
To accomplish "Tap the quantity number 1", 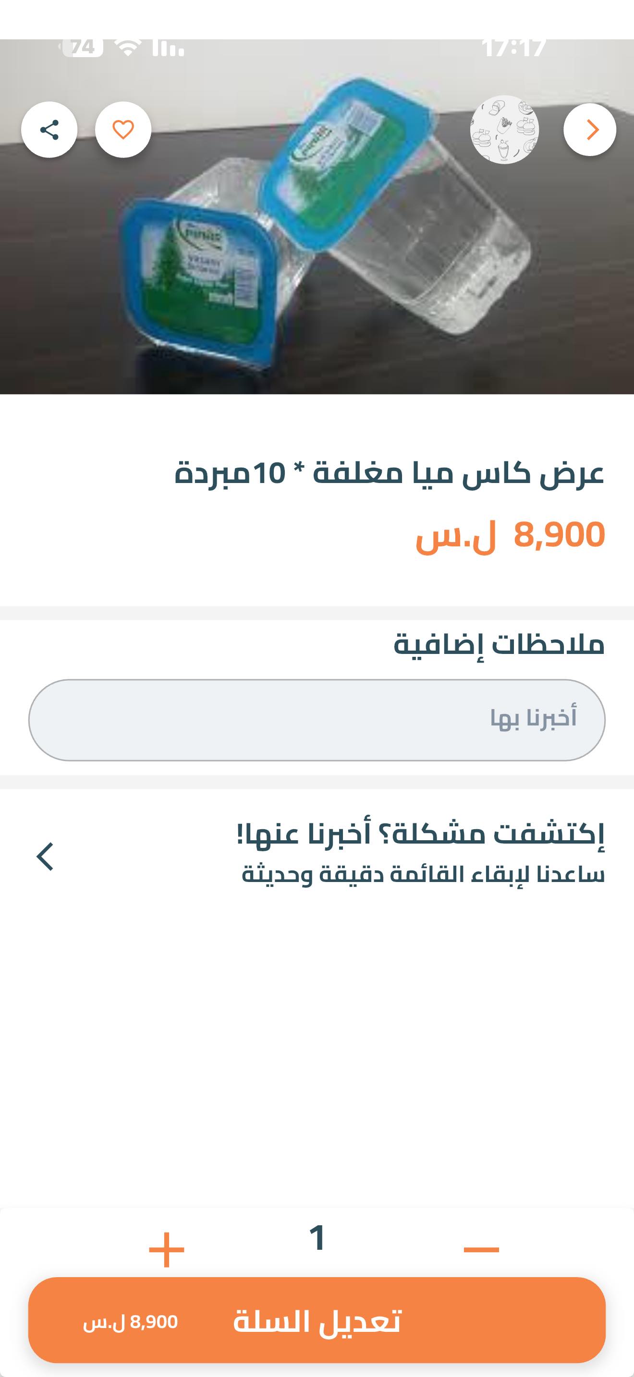I will (x=317, y=1237).
